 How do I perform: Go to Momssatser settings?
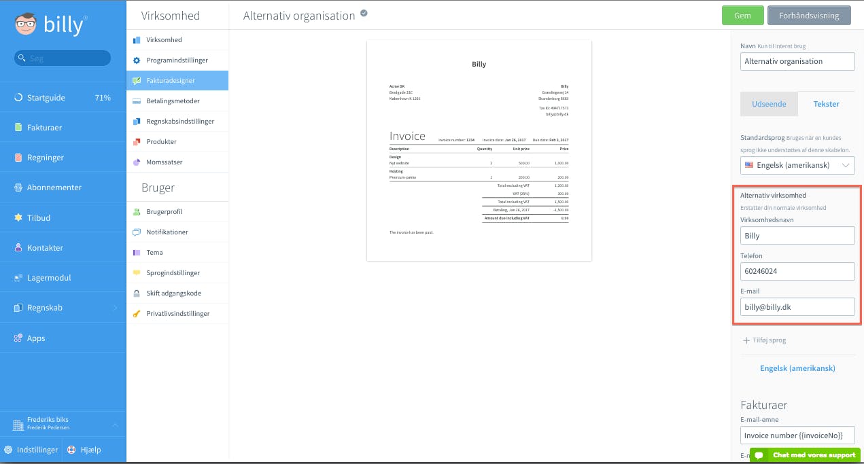(177, 162)
